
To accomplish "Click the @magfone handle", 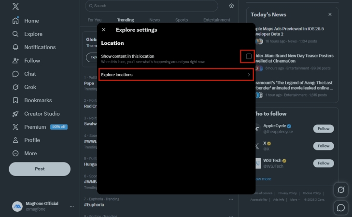I will 35,209.
